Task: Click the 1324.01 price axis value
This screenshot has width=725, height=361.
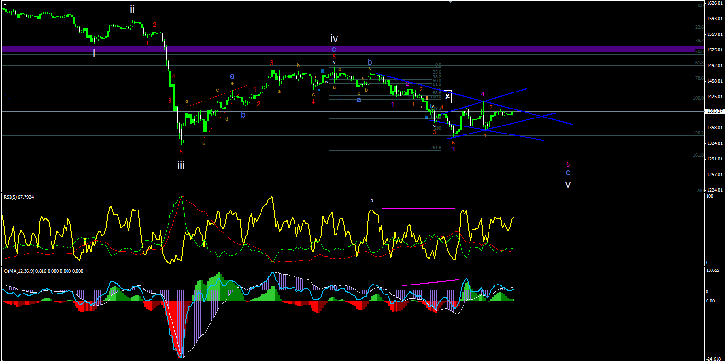Action: 715,143
